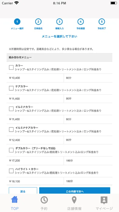
Task: Tap the ¥18,100 price cell
Action: [35, 181]
